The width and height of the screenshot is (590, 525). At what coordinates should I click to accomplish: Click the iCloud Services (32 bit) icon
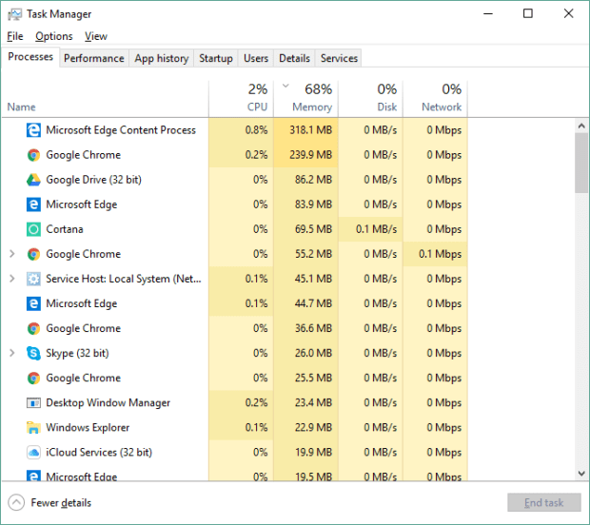click(x=33, y=453)
